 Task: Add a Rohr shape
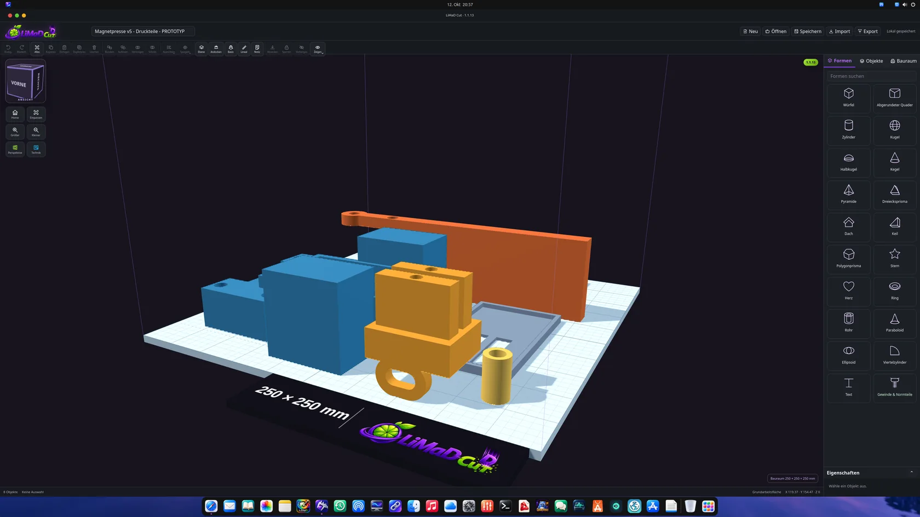tap(848, 323)
